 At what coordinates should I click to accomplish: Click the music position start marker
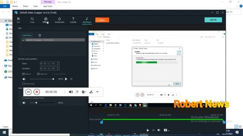click(x=101, y=122)
